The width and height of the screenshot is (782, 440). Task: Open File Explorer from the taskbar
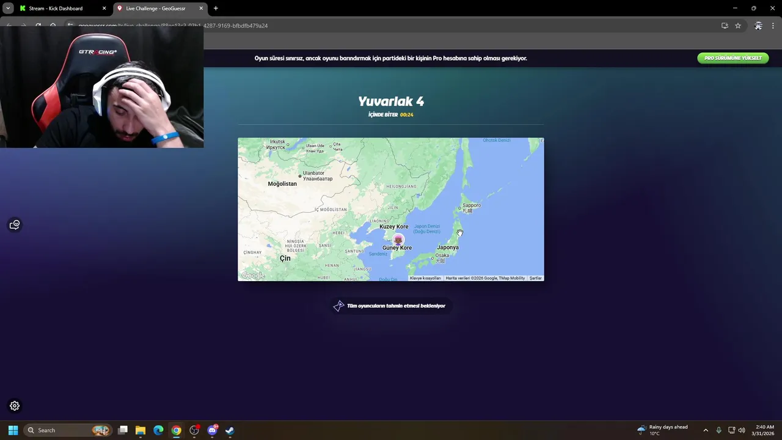click(x=141, y=430)
